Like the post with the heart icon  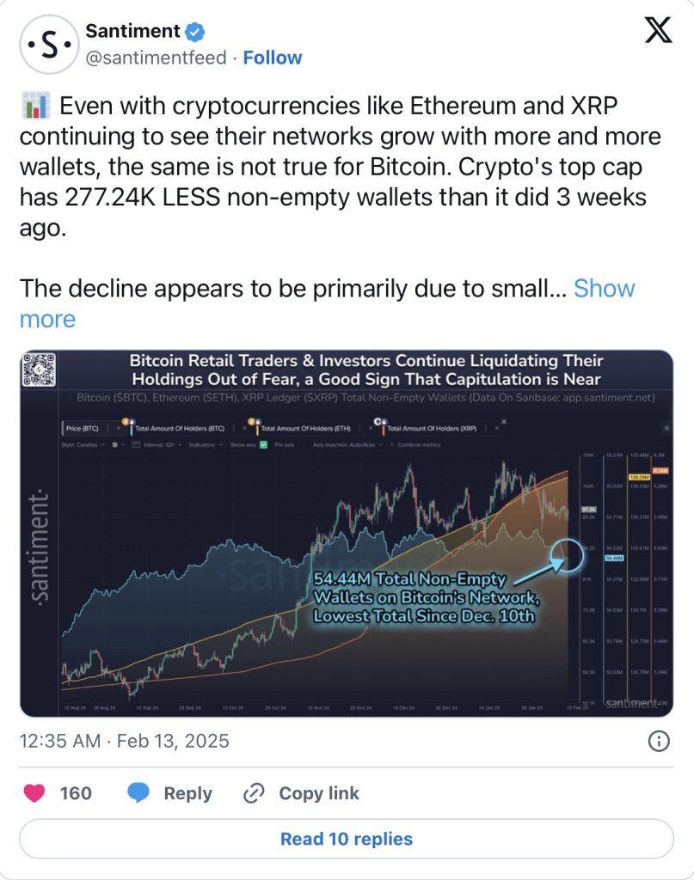click(34, 793)
